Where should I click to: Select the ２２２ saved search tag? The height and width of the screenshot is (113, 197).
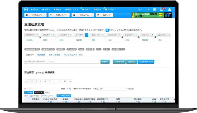tap(106, 49)
